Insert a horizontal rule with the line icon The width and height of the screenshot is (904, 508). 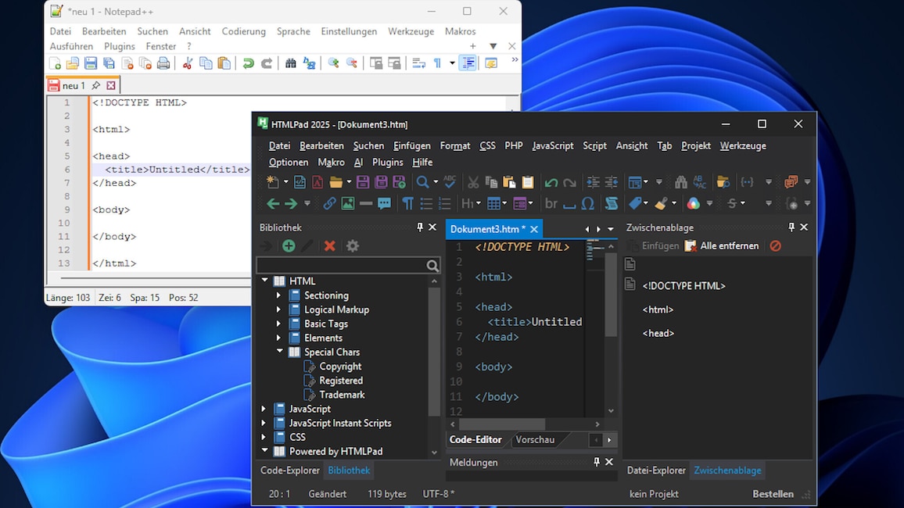tap(366, 203)
